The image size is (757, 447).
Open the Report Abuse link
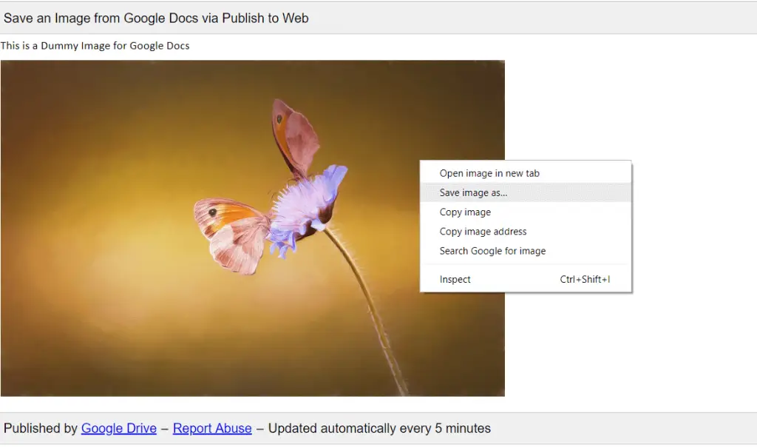212,428
